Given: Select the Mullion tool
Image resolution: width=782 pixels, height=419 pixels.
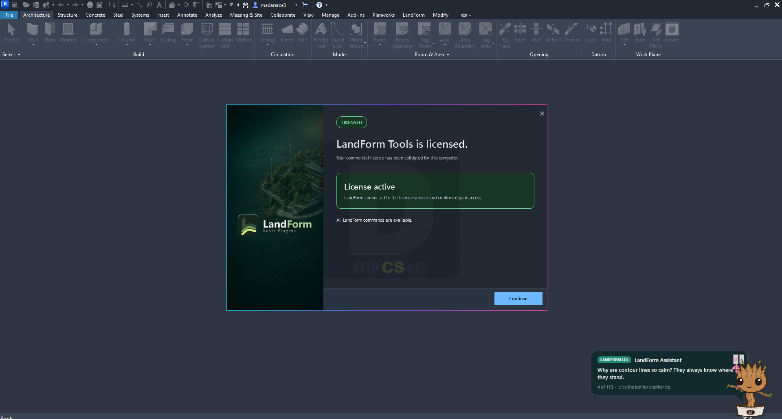Looking at the screenshot, I should point(244,32).
